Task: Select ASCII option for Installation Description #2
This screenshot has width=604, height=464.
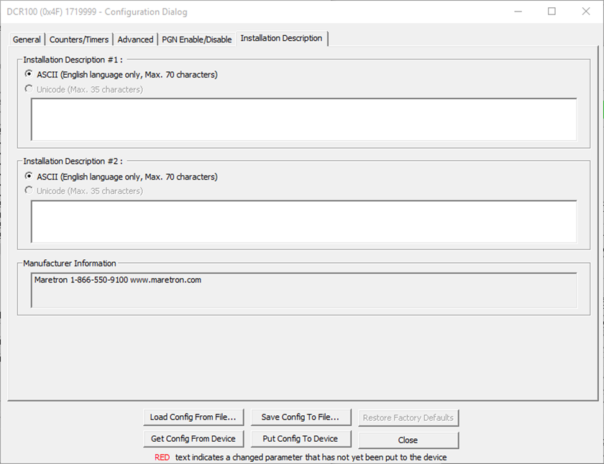Action: [x=29, y=176]
